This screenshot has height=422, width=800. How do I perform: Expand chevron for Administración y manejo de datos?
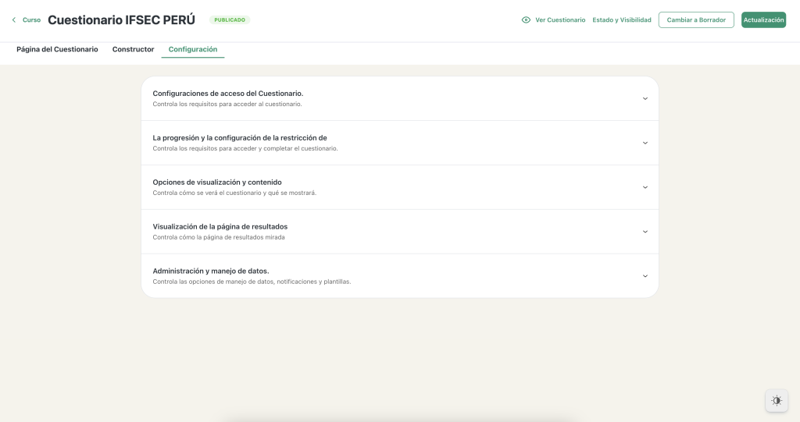(645, 276)
